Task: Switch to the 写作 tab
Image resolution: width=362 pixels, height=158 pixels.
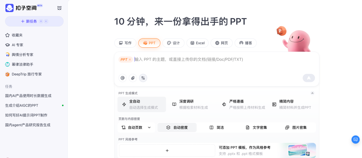Action: (125, 43)
